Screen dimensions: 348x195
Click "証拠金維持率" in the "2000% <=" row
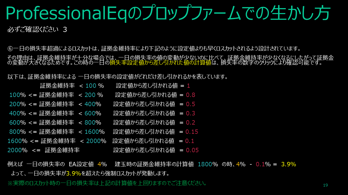tap(62, 150)
